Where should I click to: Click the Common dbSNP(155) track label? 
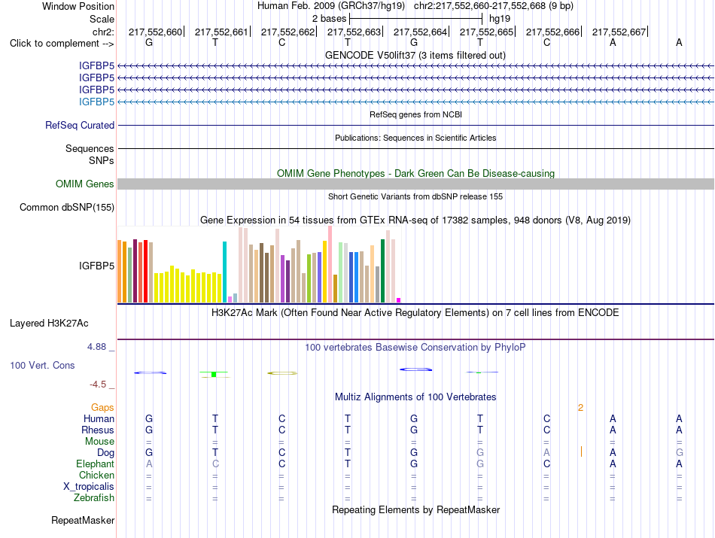[67, 208]
